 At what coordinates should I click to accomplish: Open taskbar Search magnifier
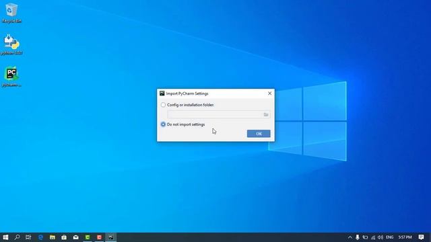[17, 237]
